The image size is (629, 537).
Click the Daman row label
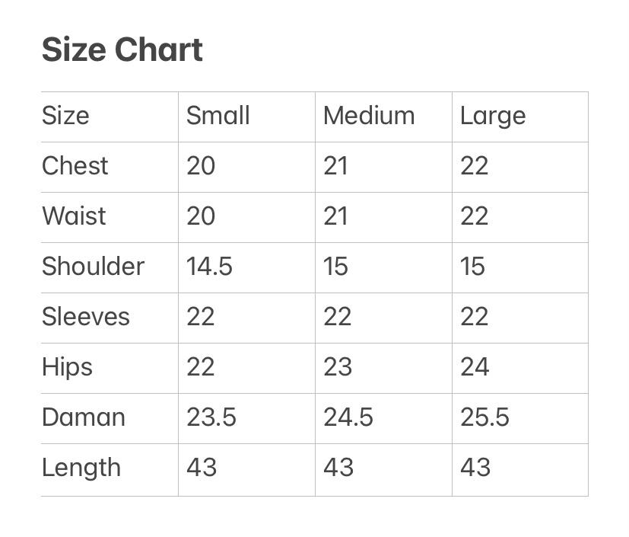pyautogui.click(x=83, y=417)
